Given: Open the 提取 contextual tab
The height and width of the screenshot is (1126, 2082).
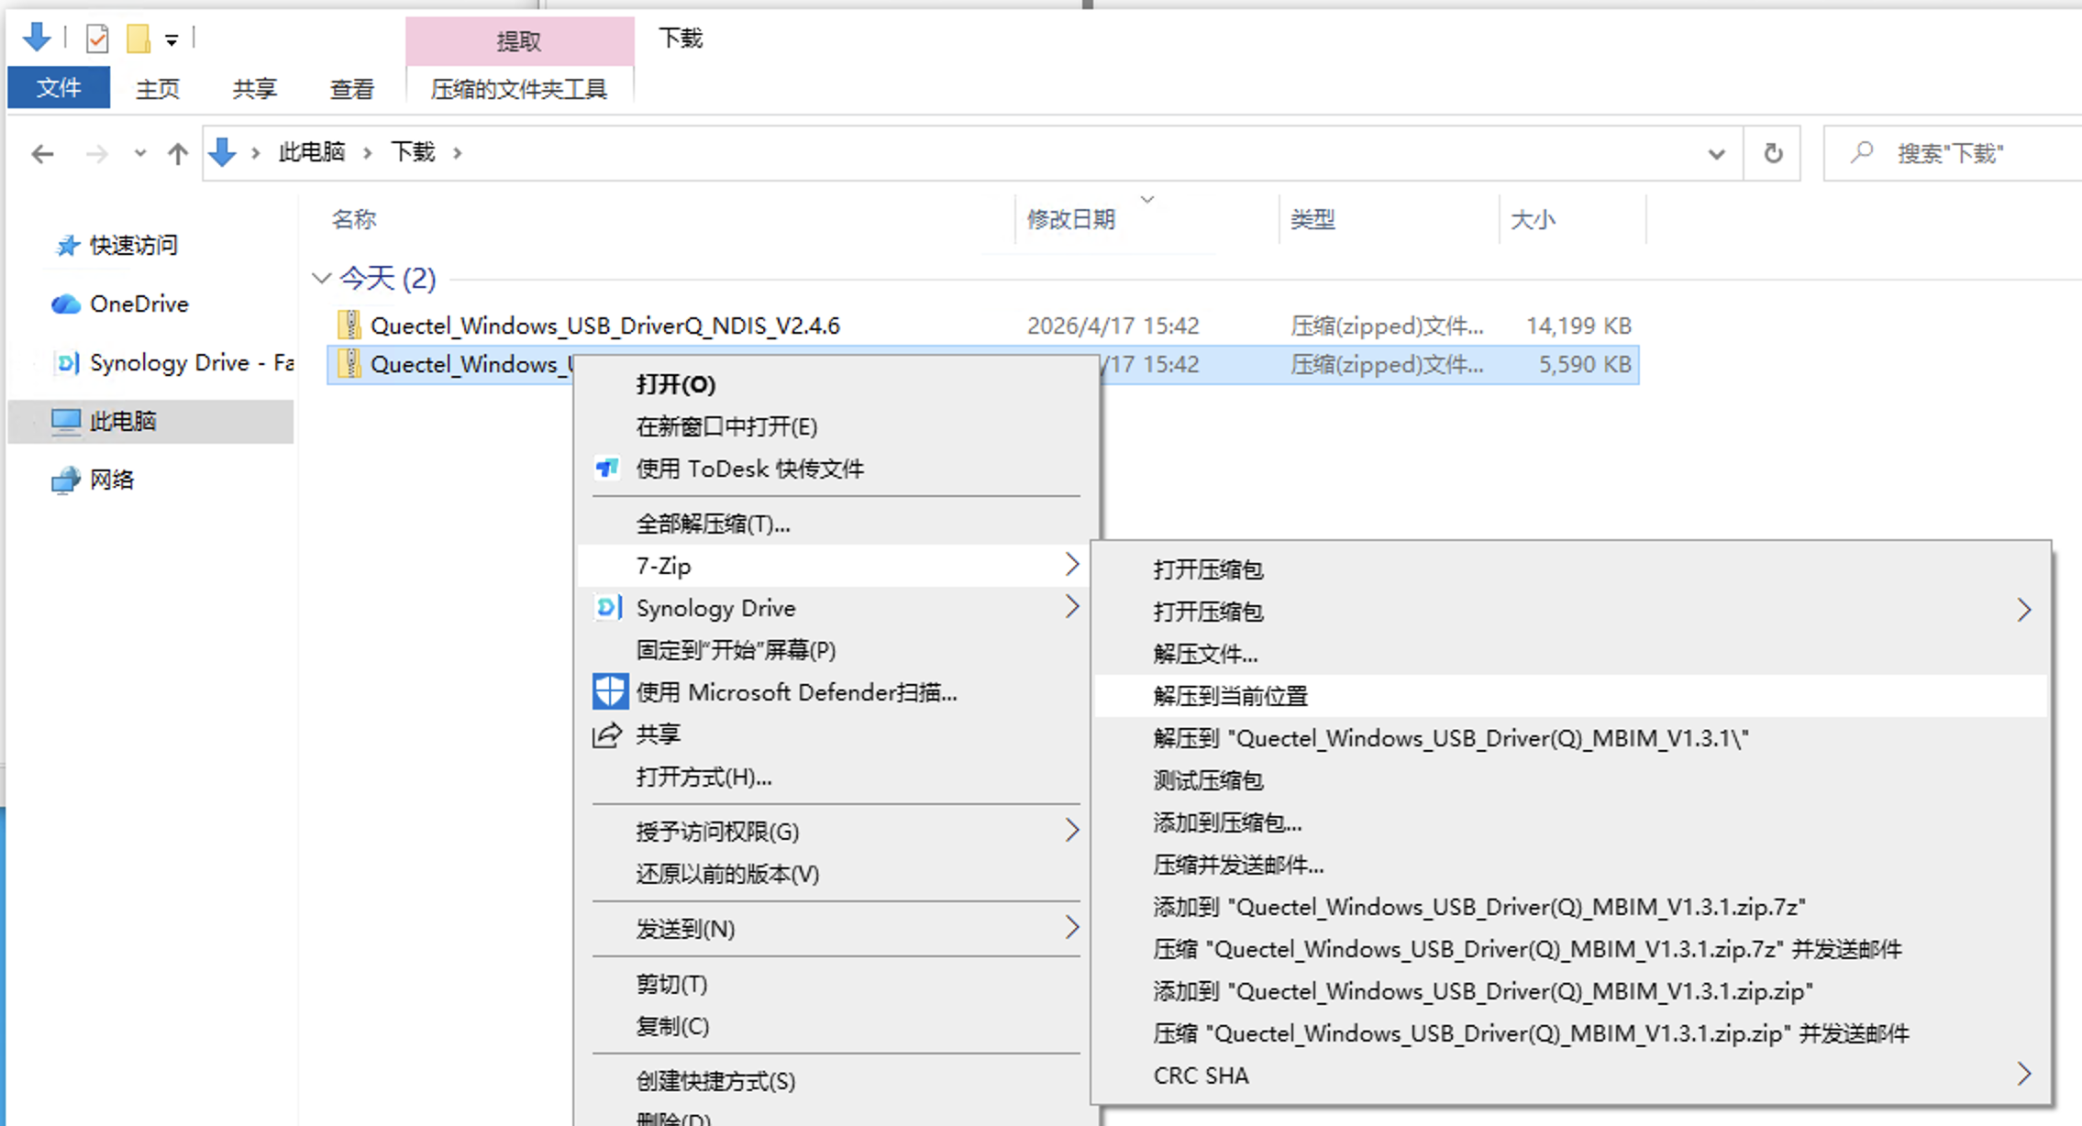Looking at the screenshot, I should tap(519, 41).
